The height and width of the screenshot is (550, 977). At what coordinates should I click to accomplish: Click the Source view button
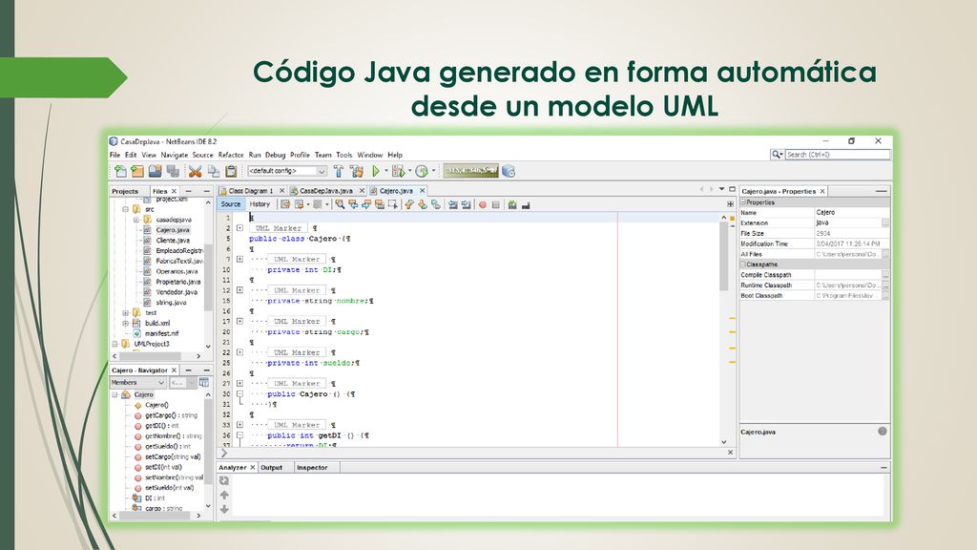(231, 204)
